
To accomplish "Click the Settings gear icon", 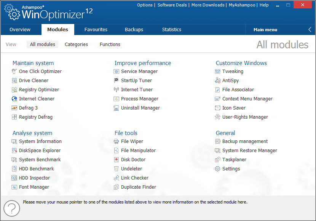I will [x=218, y=169].
